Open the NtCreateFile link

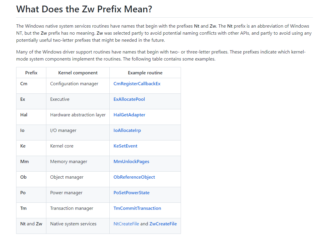[126, 224]
